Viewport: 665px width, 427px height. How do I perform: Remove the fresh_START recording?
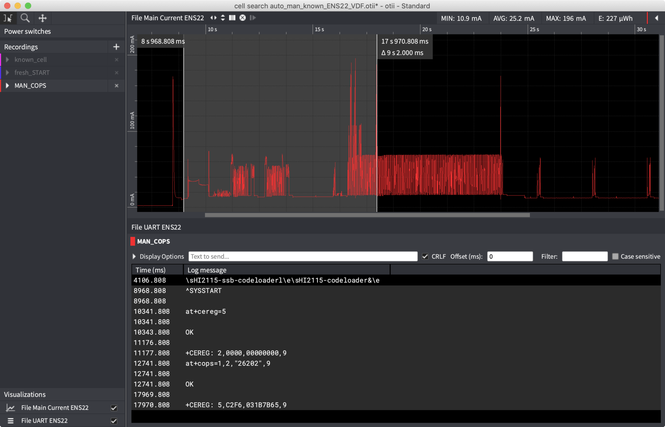tap(117, 72)
